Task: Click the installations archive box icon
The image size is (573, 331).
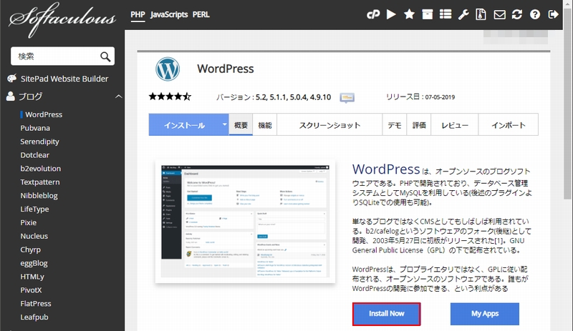Action: [x=427, y=14]
